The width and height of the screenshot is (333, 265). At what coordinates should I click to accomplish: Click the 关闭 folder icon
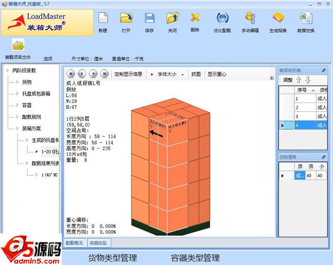coord(173,18)
